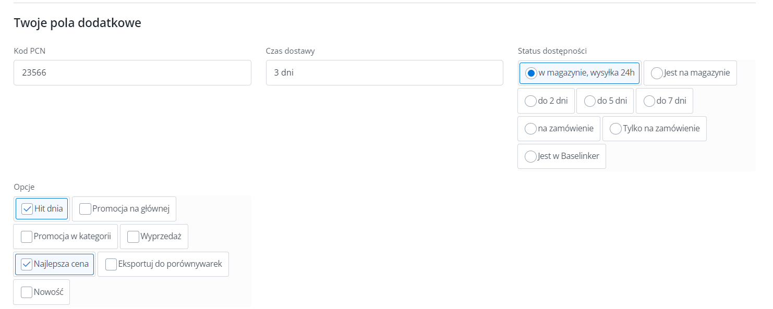Enable the "Promocja na głównej" checkbox

pos(85,209)
